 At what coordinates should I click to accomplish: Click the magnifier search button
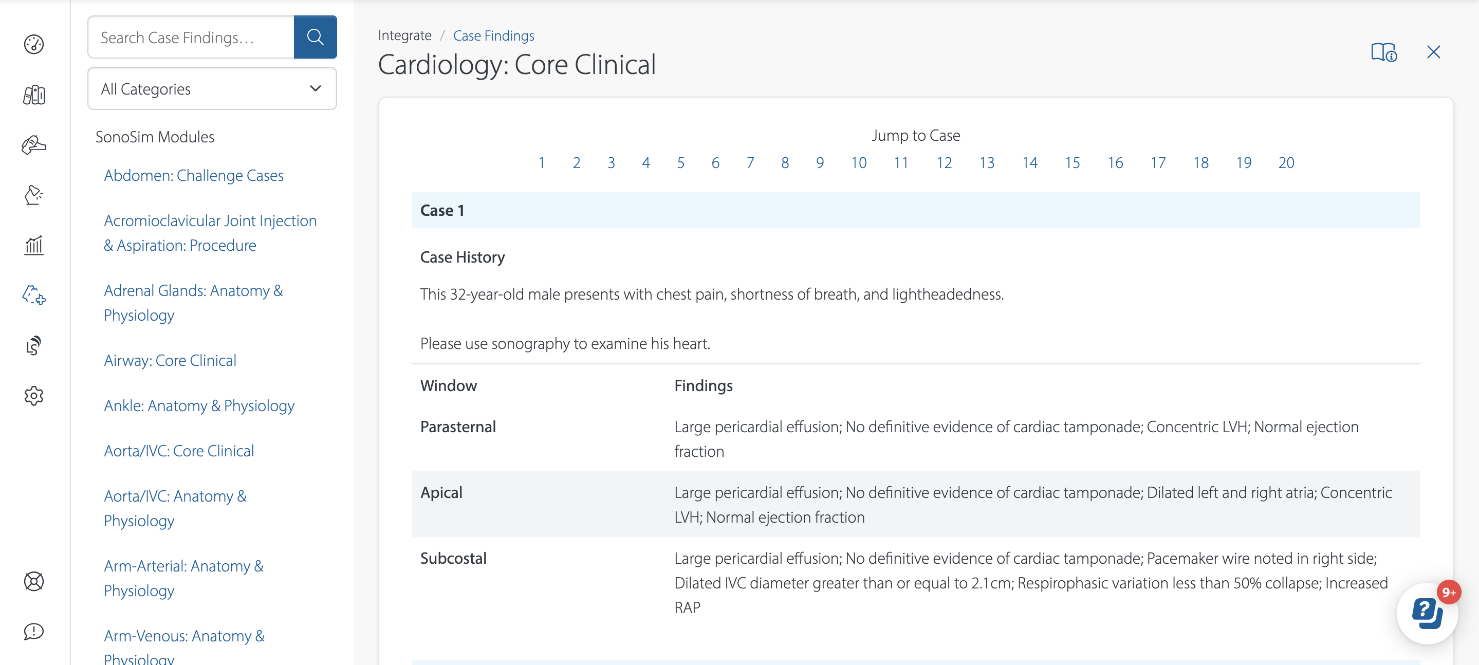click(315, 38)
